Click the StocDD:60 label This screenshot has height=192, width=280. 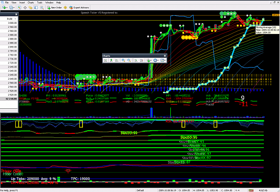coord(129,133)
